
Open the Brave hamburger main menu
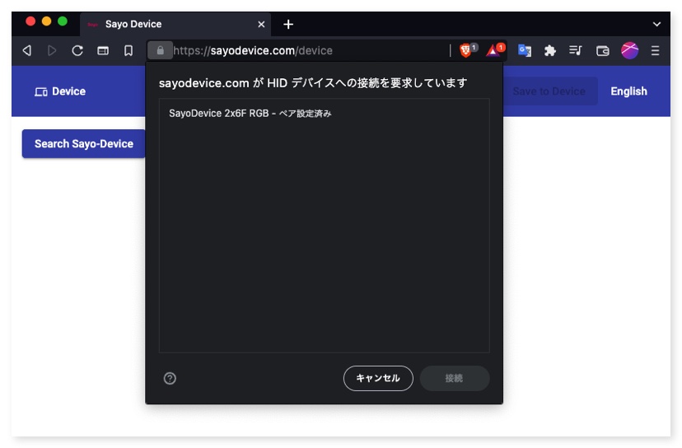click(656, 50)
